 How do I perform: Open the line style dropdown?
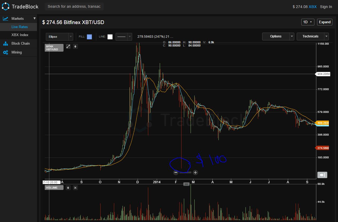130,37
